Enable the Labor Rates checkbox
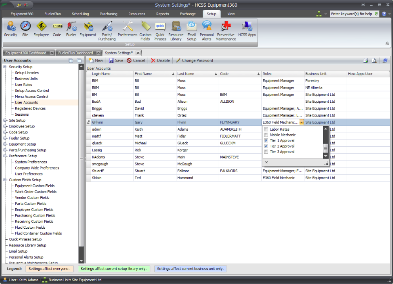Image resolution: width=393 pixels, height=284 pixels. pos(266,129)
